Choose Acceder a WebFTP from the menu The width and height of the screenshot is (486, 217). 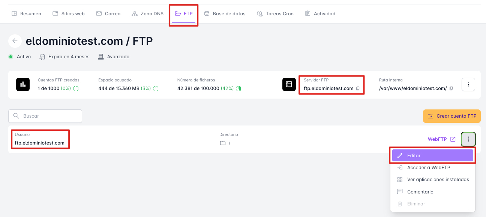pos(428,168)
